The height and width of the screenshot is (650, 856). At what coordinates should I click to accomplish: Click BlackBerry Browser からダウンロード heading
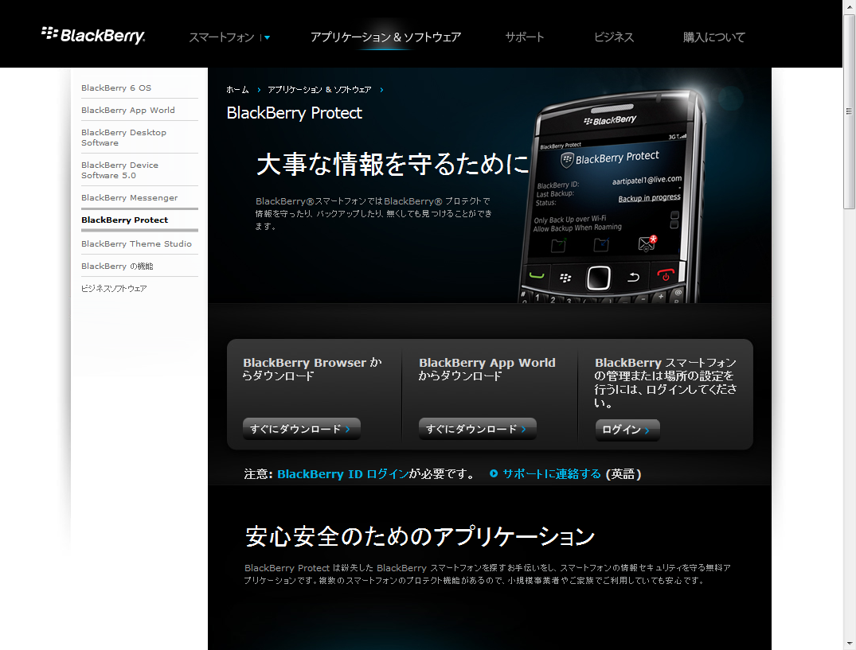pyautogui.click(x=312, y=369)
